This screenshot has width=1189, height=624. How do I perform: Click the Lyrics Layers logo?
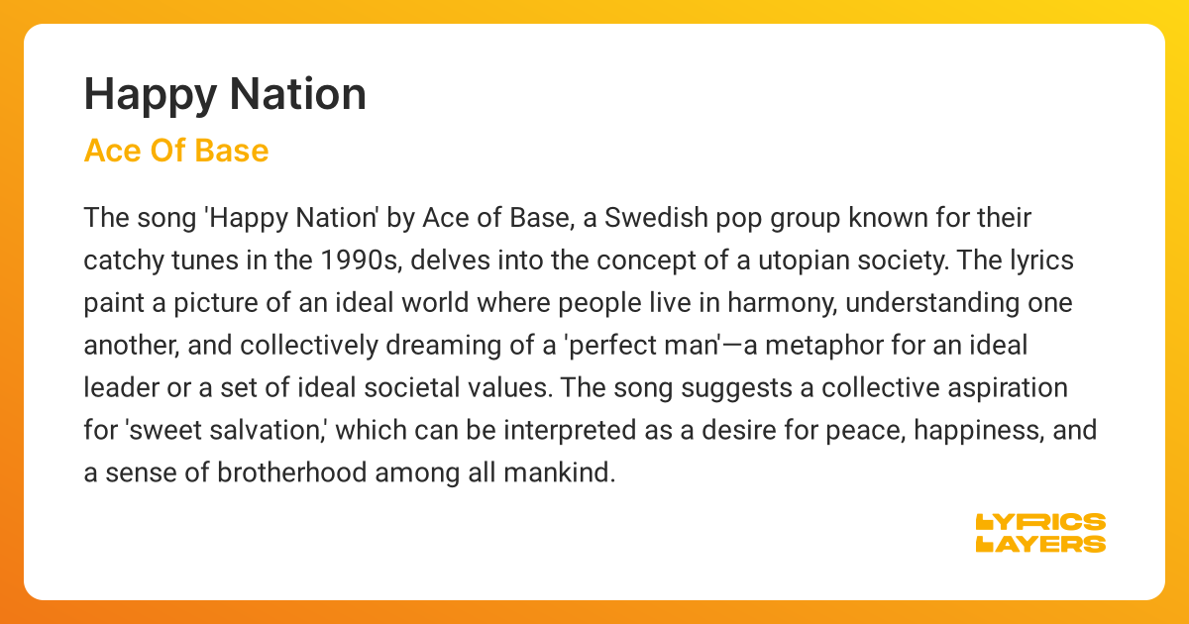pos(1040,533)
